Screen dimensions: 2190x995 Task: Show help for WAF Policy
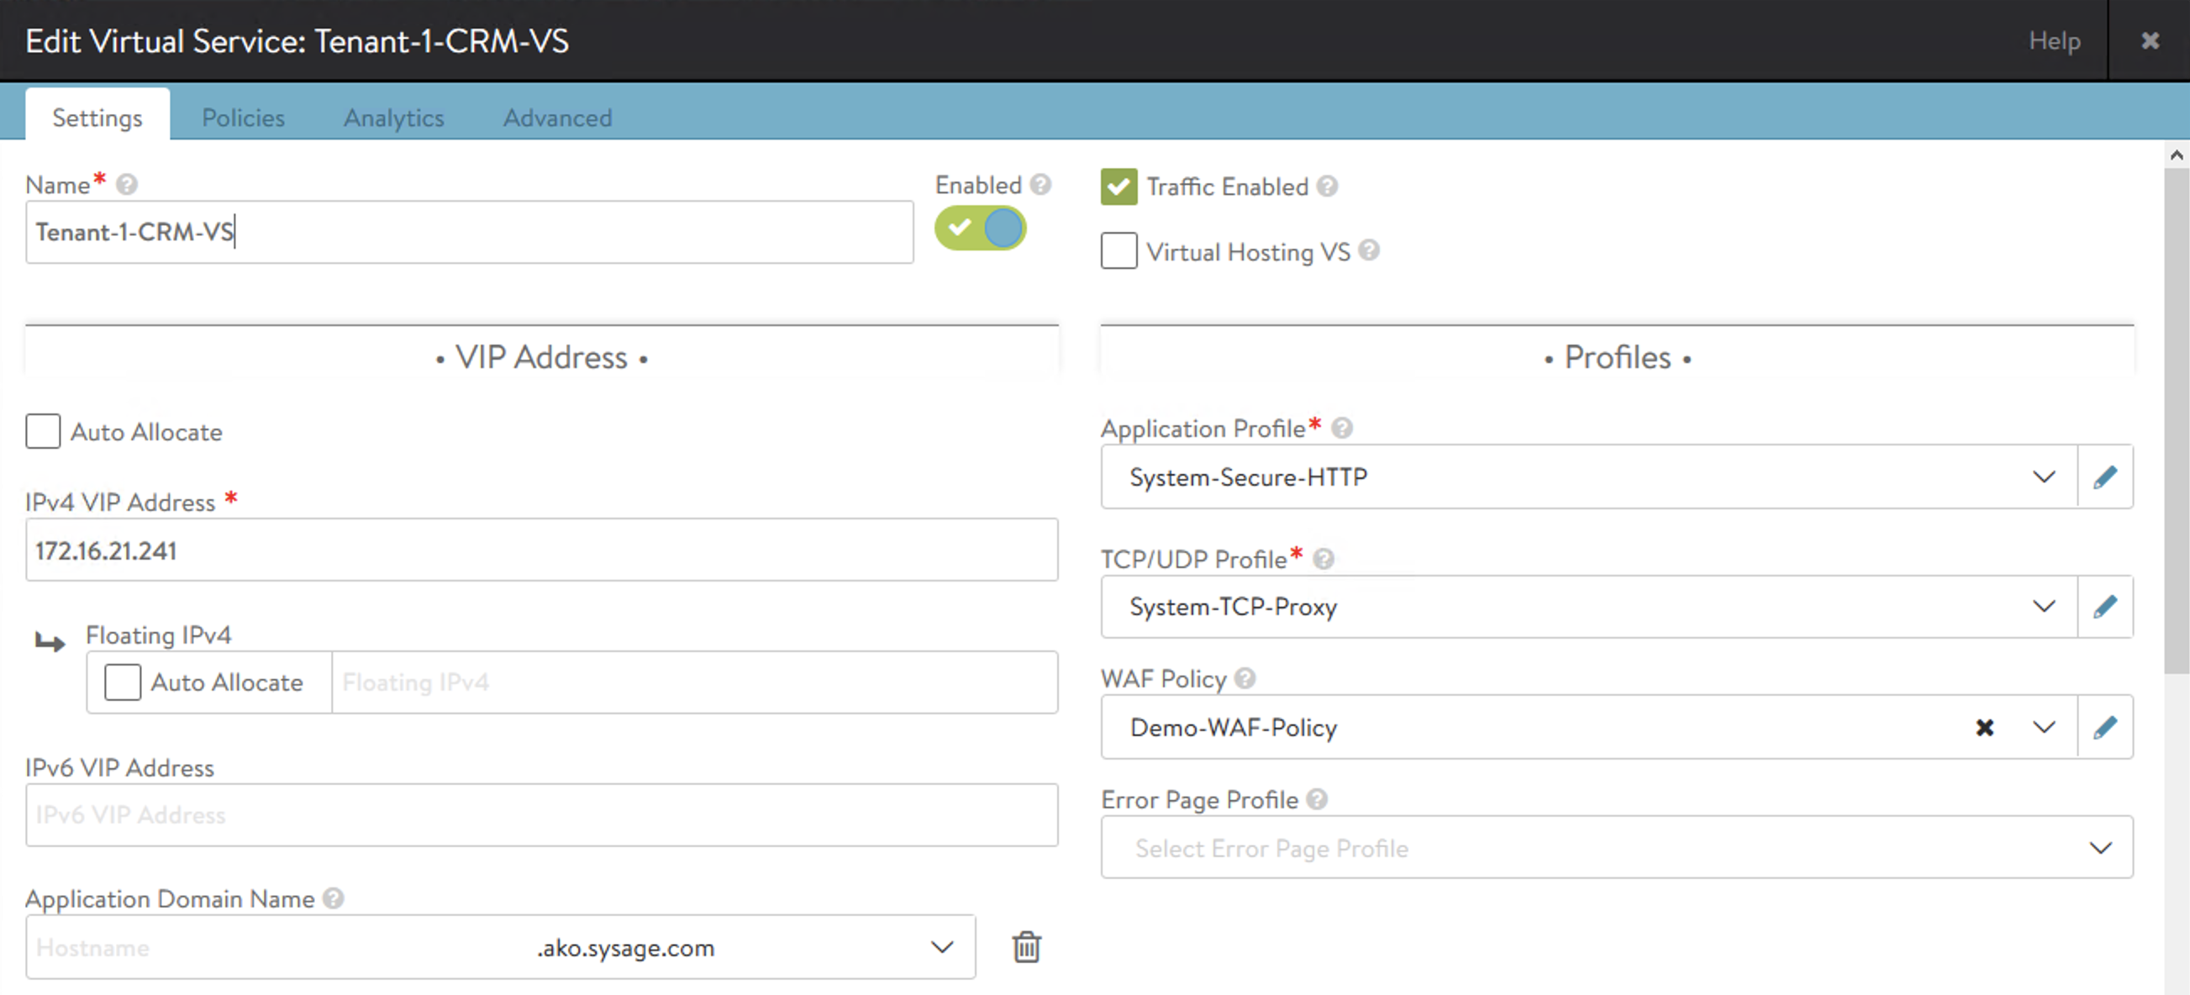[1245, 679]
